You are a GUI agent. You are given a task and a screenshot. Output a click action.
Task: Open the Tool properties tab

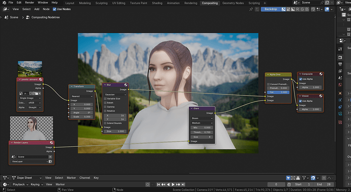[340, 49]
